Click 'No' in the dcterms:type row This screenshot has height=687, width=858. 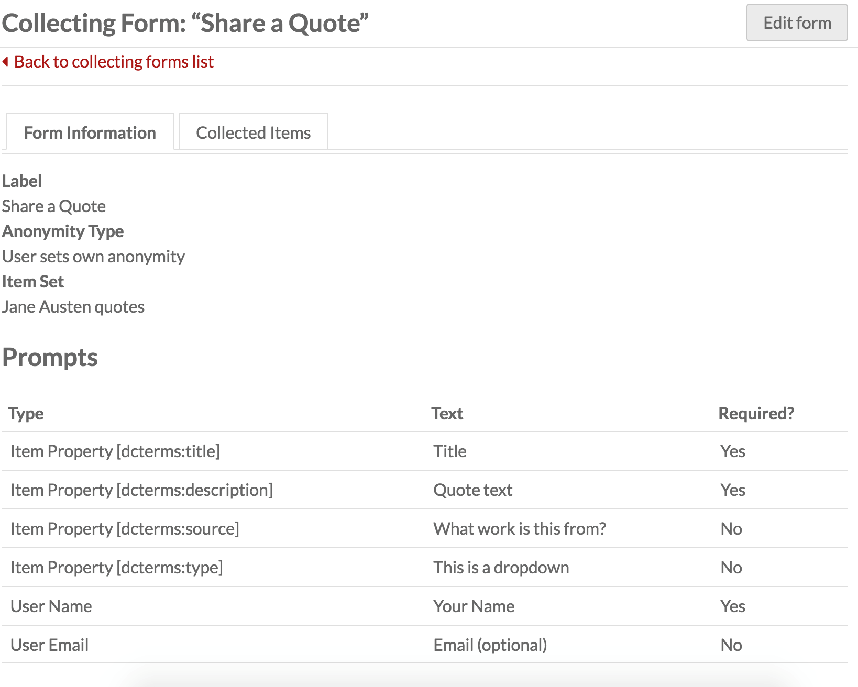coord(731,568)
